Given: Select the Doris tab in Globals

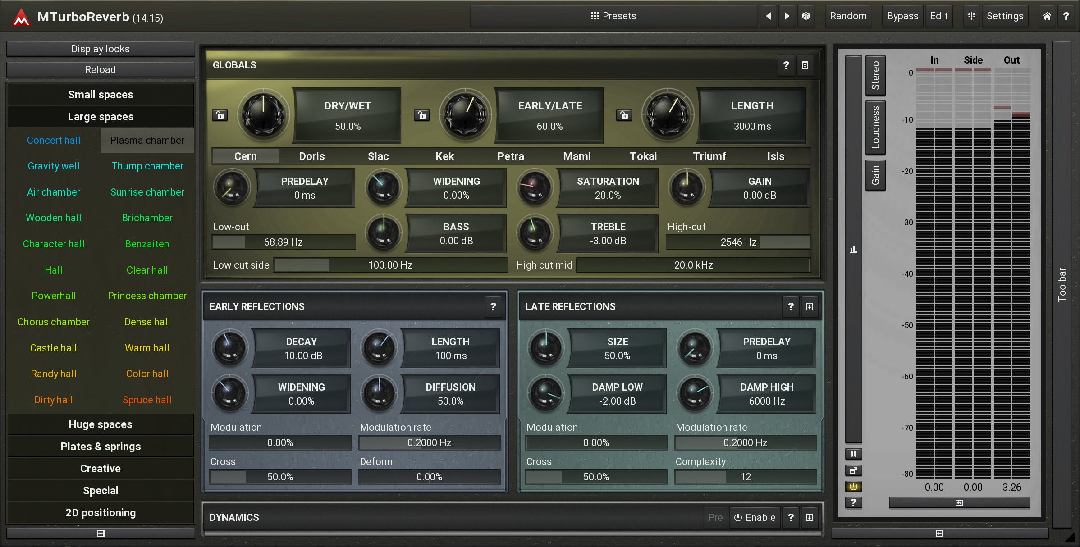Looking at the screenshot, I should tap(311, 156).
